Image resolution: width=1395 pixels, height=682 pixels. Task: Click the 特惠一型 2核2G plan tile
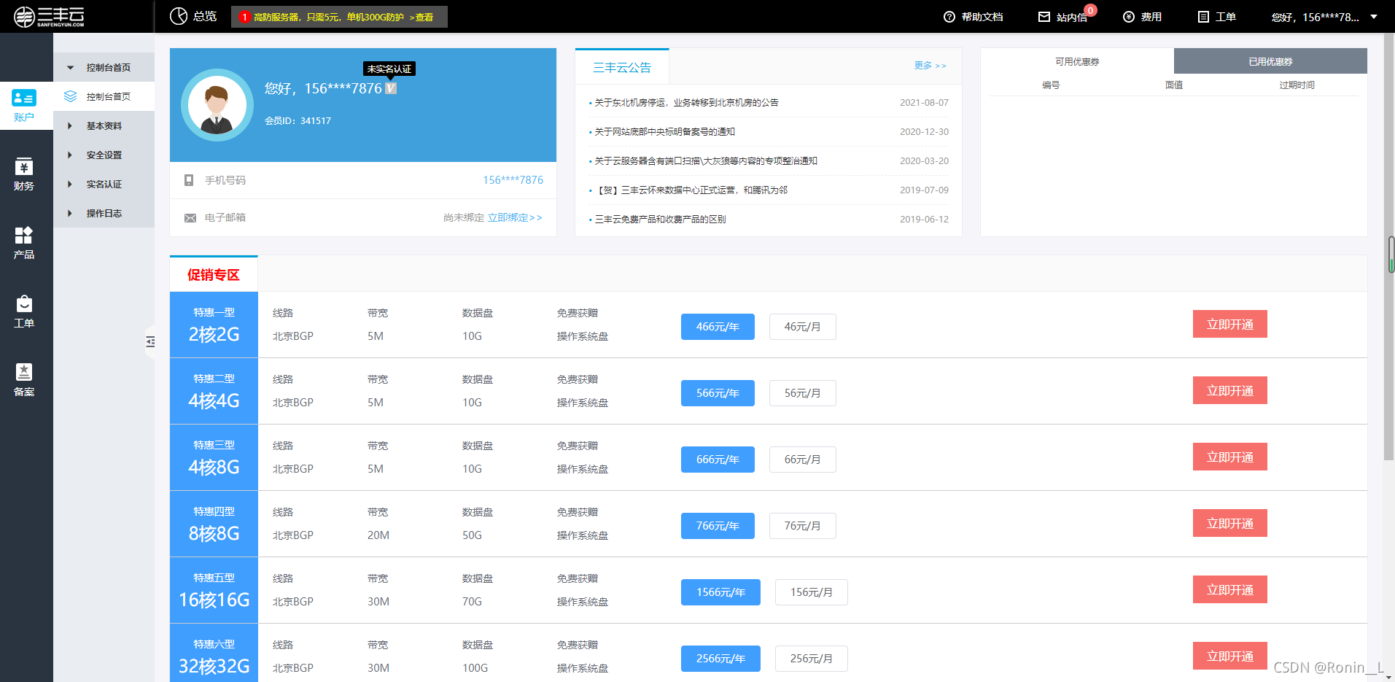pyautogui.click(x=214, y=325)
